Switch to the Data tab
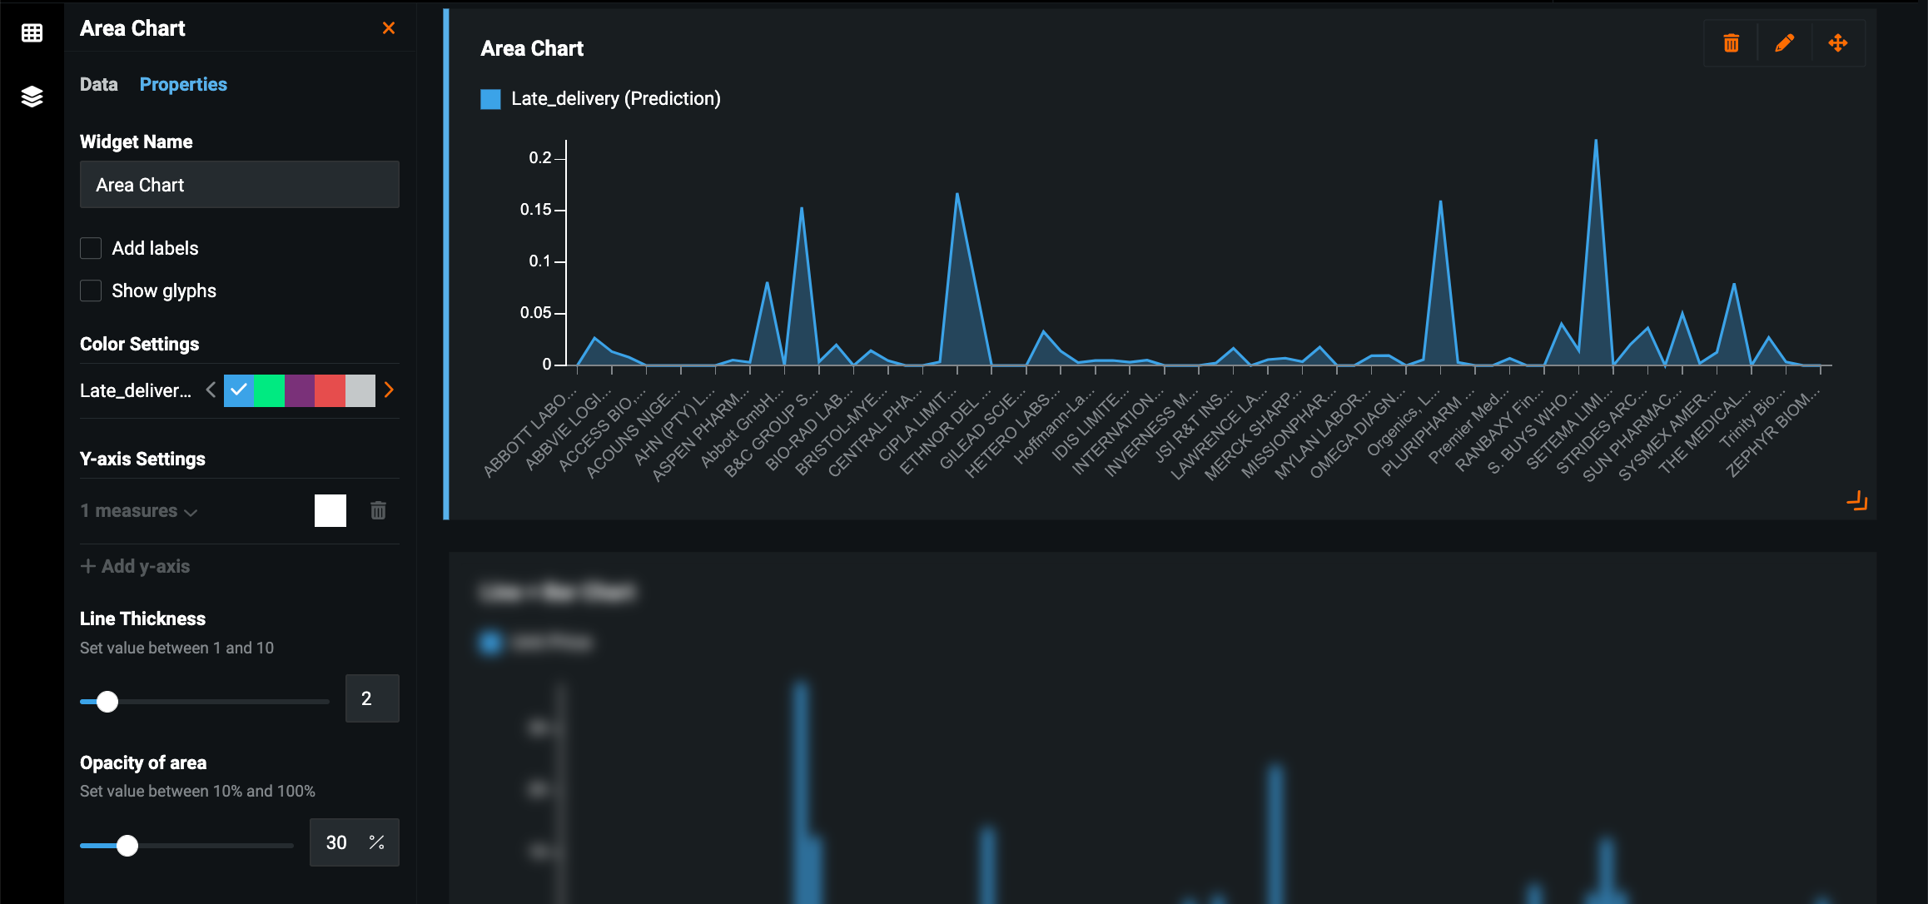 pos(98,84)
